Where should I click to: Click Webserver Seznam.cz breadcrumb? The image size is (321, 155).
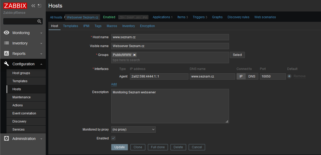click(x=82, y=17)
